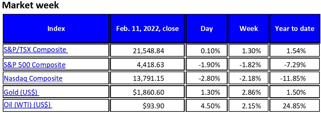The image size is (321, 113).
Task: Click the -11.85% year to date cell
Action: click(295, 78)
